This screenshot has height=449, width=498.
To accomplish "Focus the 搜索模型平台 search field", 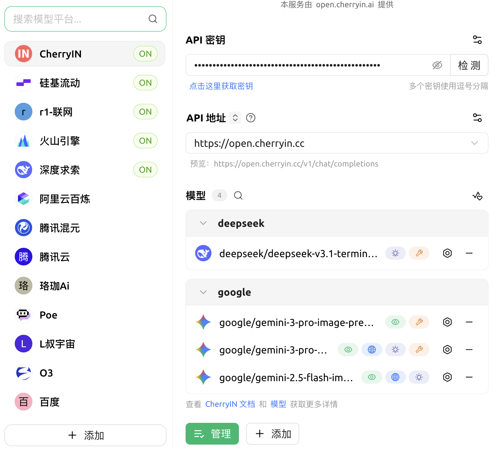I will [85, 19].
